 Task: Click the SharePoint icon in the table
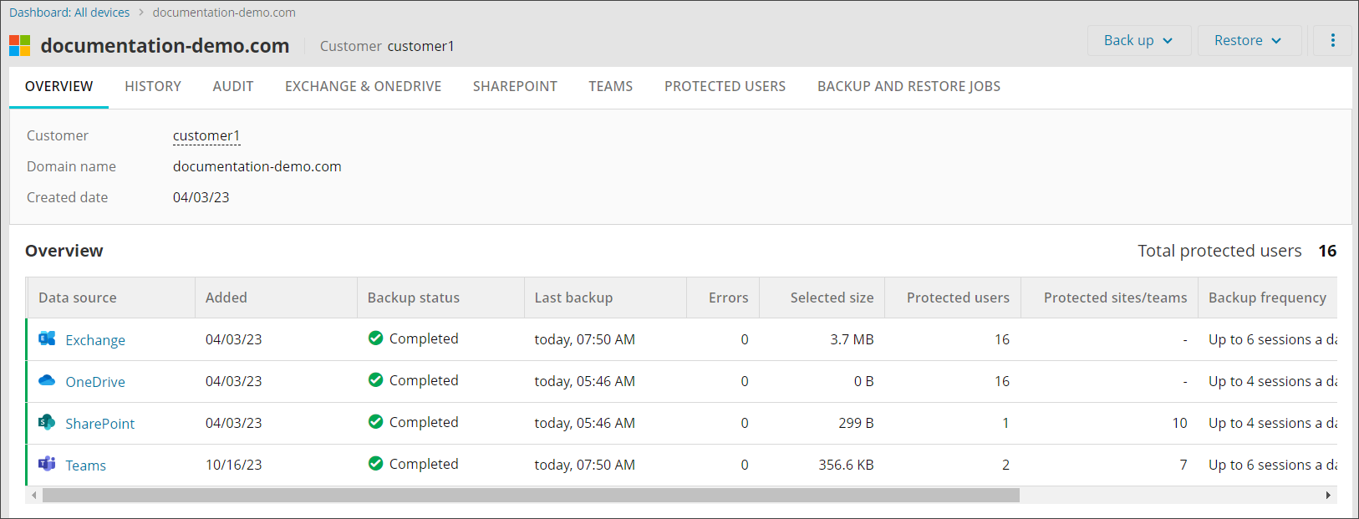pyautogui.click(x=47, y=422)
